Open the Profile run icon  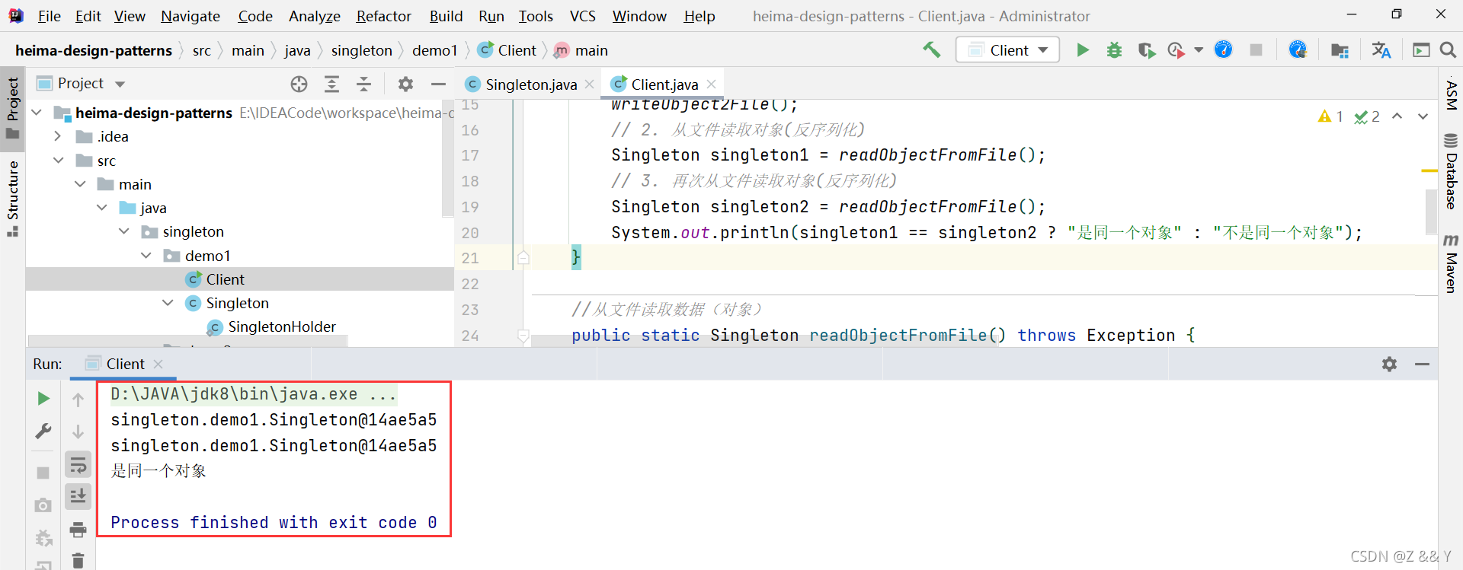coord(1176,50)
